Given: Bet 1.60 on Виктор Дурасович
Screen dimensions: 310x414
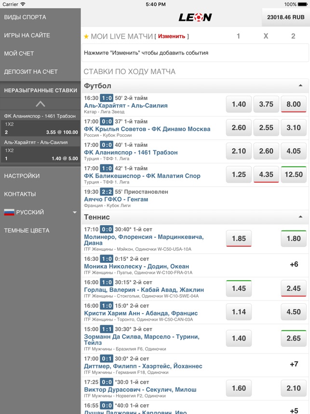Looking at the screenshot, I should click(x=239, y=388).
